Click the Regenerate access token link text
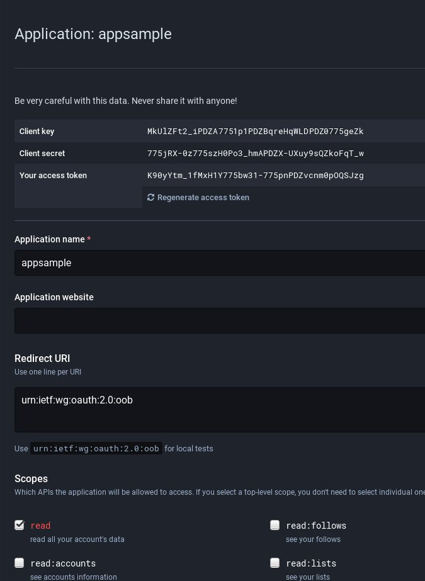The width and height of the screenshot is (425, 581). pyautogui.click(x=203, y=198)
